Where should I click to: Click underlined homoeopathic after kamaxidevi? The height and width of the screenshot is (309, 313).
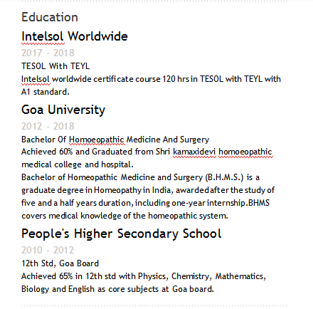coord(245,152)
